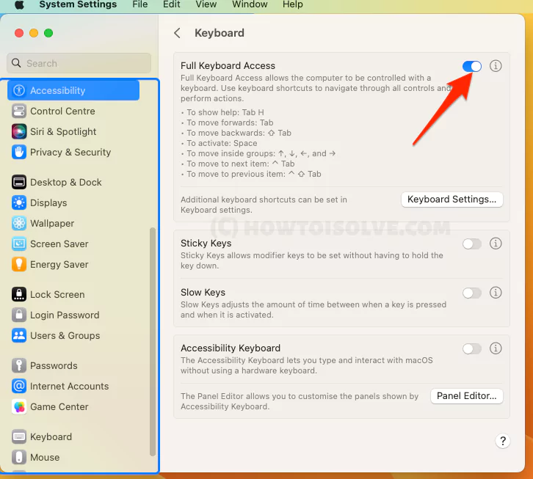Select Control Centre label in sidebar
This screenshot has height=479, width=533.
coord(62,111)
